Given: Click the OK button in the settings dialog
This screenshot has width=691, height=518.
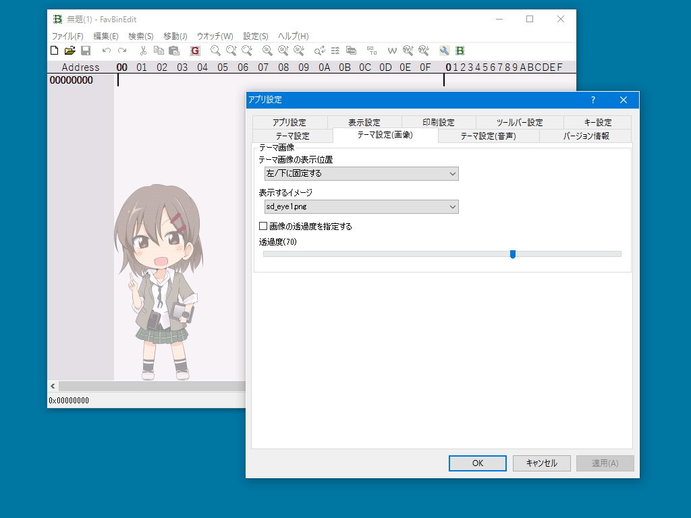Looking at the screenshot, I should click(x=477, y=463).
